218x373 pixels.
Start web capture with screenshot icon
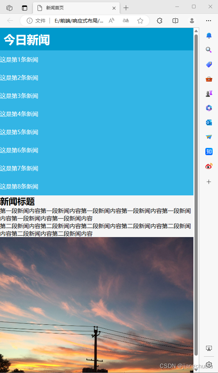point(209,348)
